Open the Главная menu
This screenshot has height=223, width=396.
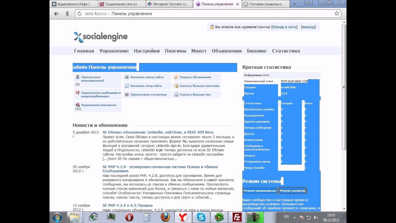tap(84, 51)
